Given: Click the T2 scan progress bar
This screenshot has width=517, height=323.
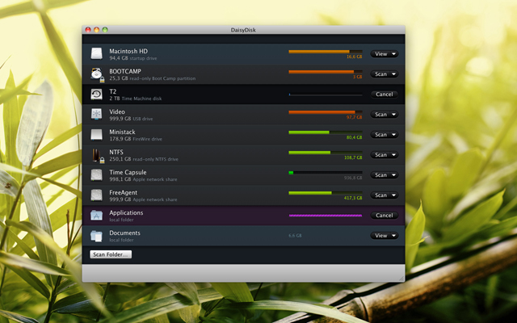Looking at the screenshot, I should 326,95.
